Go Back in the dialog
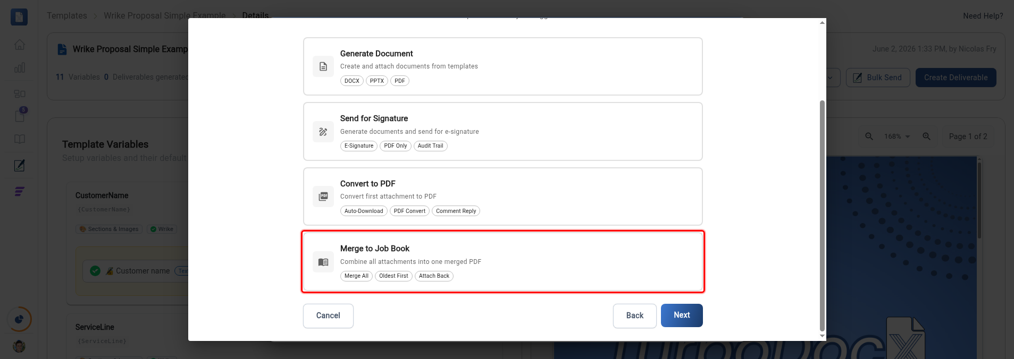Screen dimensions: 1014x359 635,315
